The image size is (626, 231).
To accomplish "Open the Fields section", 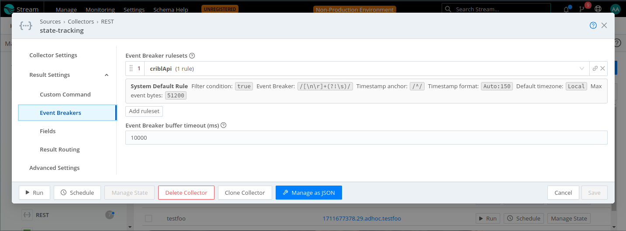I will (x=48, y=131).
